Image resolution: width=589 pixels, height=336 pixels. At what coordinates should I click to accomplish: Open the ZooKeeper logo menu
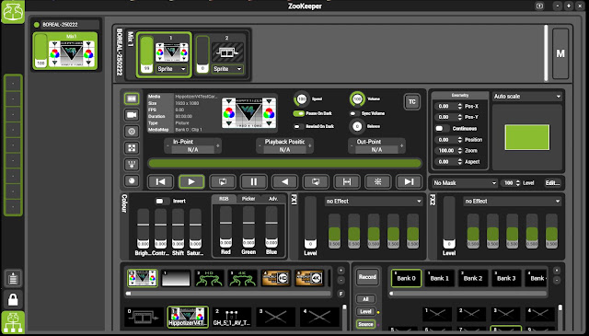13,12
